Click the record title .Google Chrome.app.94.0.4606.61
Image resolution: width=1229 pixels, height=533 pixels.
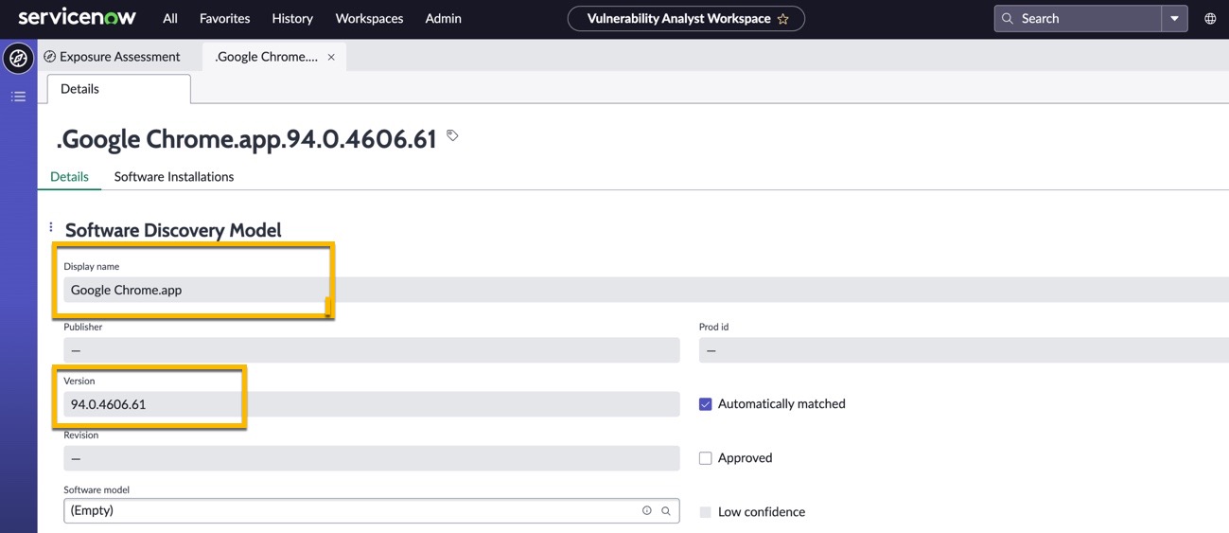[x=246, y=139]
